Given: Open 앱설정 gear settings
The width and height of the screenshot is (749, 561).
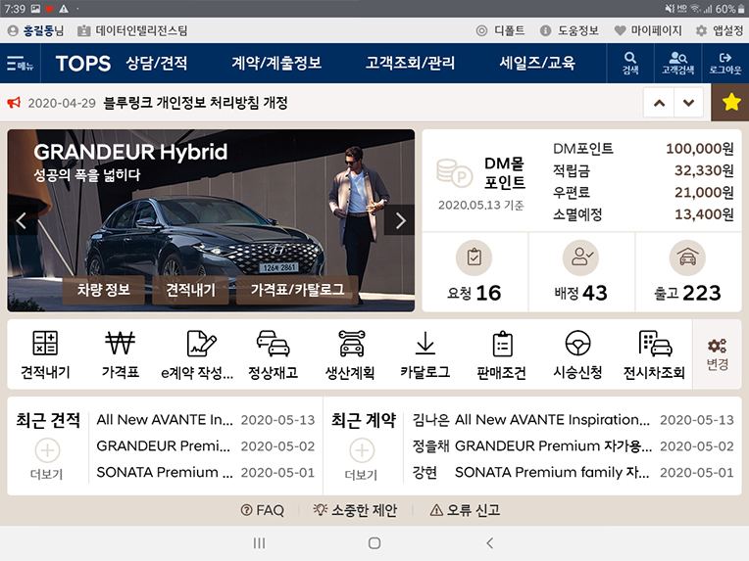Looking at the screenshot, I should [720, 30].
